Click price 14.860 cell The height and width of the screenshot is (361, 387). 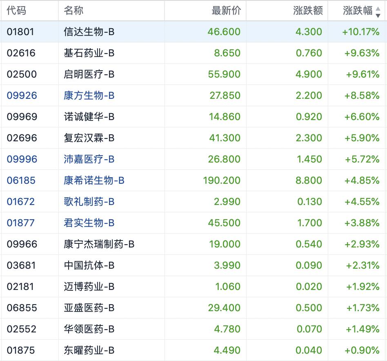(225, 117)
